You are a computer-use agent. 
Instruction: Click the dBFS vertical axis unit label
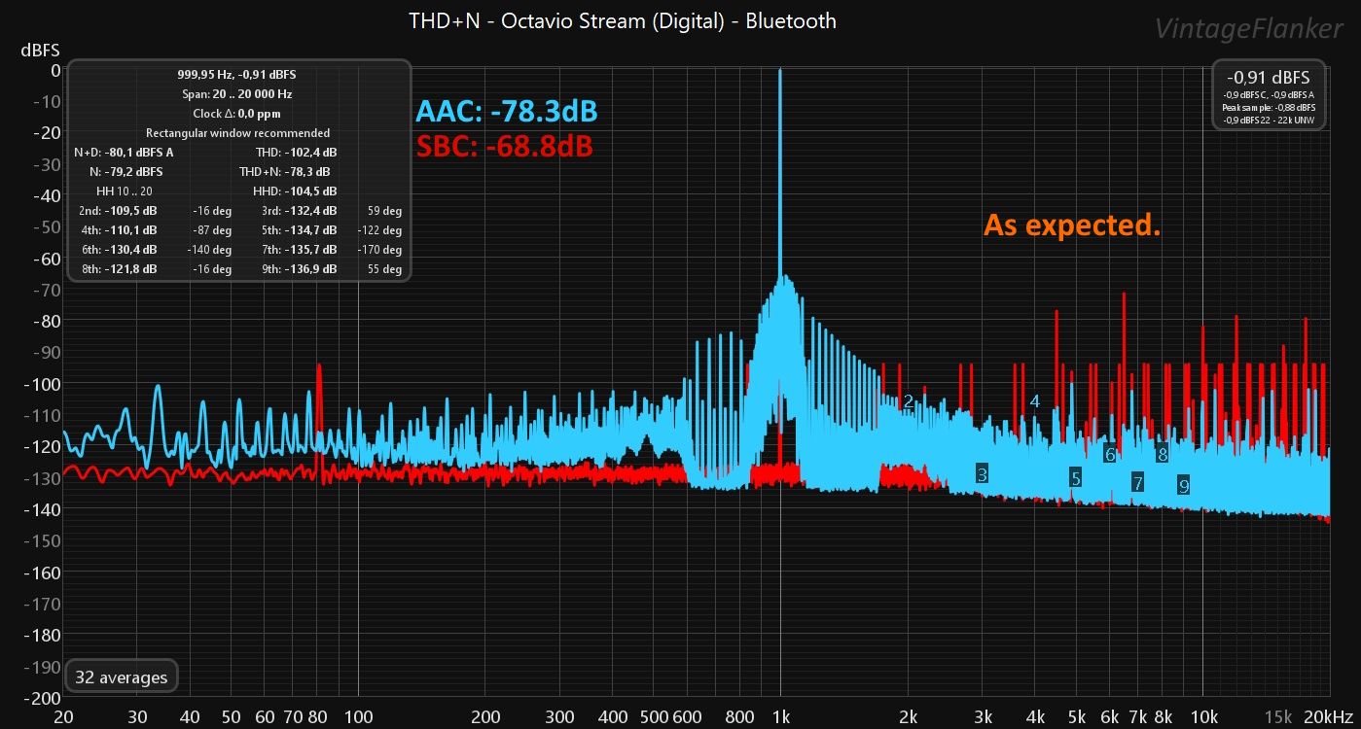[x=41, y=52]
